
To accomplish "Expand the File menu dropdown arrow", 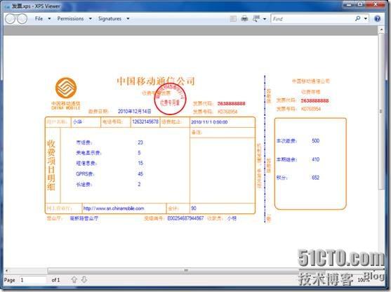I will click(49, 19).
